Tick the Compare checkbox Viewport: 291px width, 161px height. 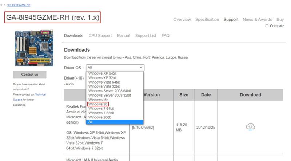(x=267, y=26)
